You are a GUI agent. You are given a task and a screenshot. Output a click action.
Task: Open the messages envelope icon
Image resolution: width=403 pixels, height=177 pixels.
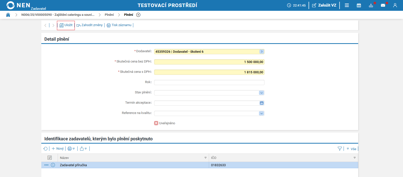pos(383,5)
